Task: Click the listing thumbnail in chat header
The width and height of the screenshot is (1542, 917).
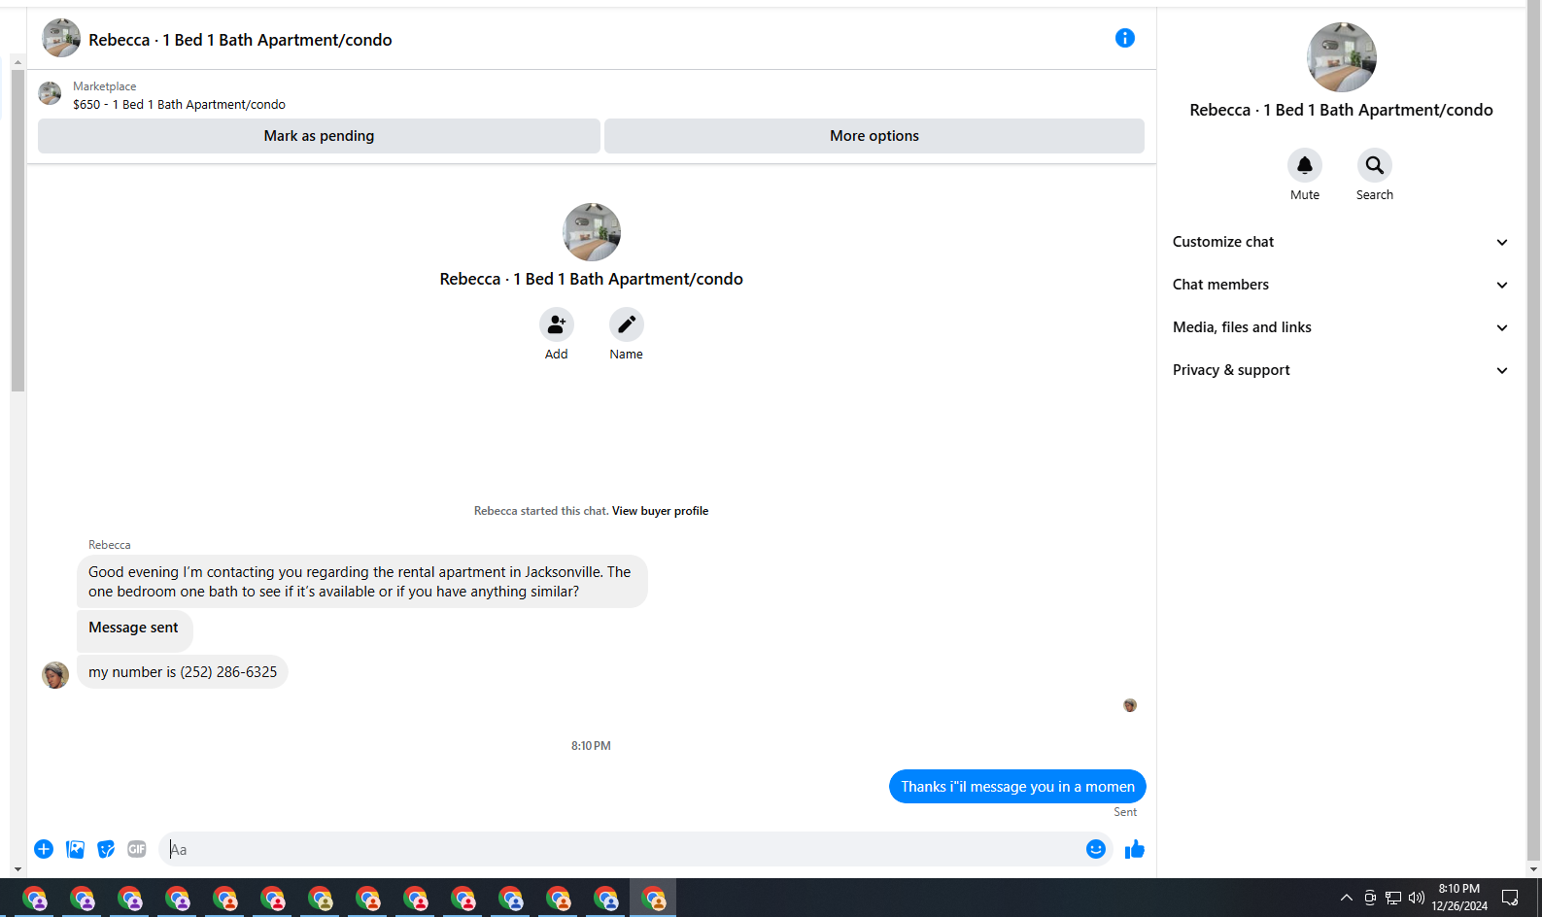Action: click(x=61, y=39)
